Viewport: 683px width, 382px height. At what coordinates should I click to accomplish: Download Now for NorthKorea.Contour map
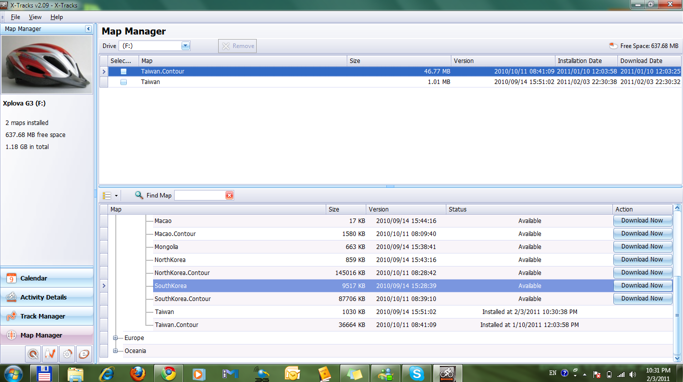(x=642, y=272)
